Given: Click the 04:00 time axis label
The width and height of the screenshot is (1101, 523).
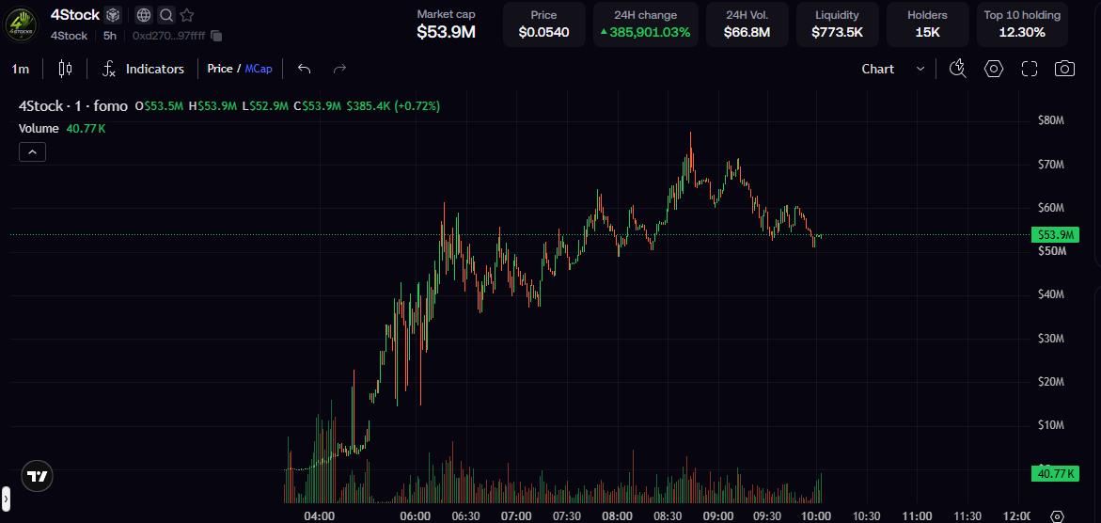Looking at the screenshot, I should pos(320,516).
